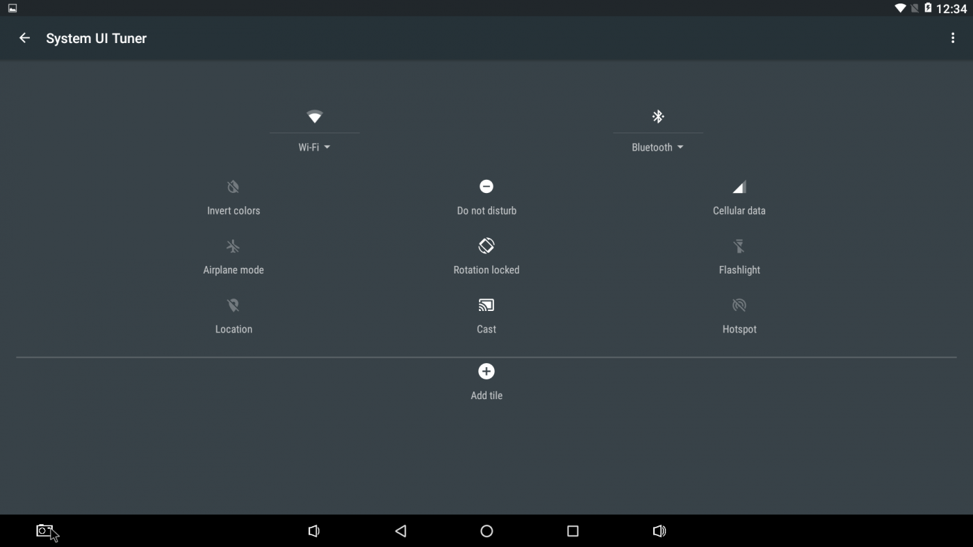Click the Add tile button

486,381
